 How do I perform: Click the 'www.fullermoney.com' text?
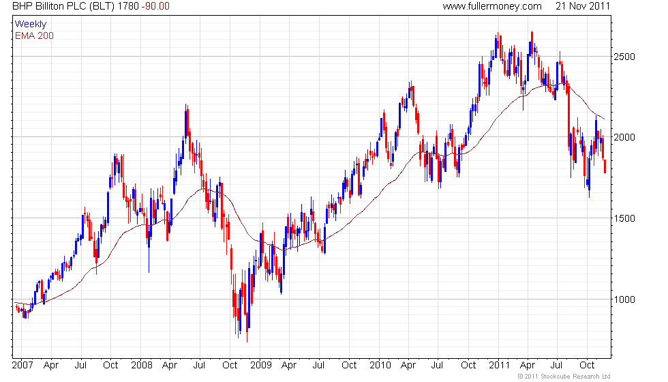pyautogui.click(x=492, y=6)
